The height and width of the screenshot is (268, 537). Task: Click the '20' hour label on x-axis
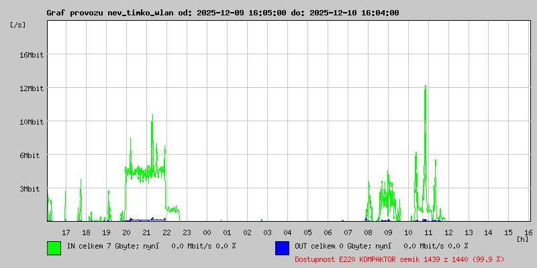point(126,232)
